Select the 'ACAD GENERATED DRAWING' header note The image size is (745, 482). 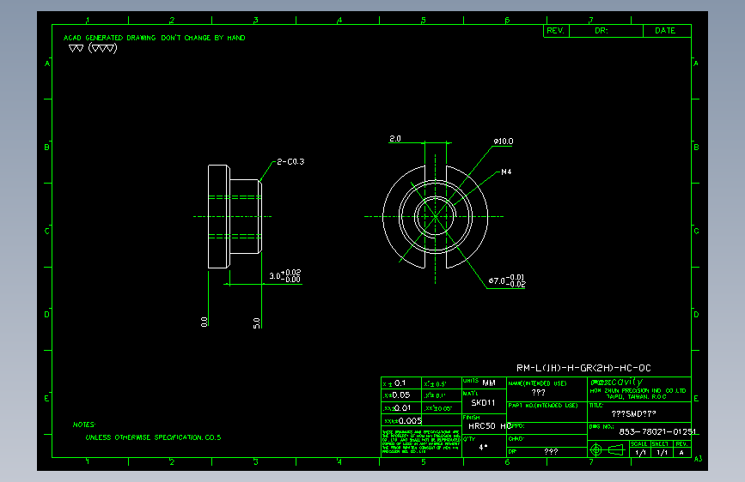pos(155,38)
